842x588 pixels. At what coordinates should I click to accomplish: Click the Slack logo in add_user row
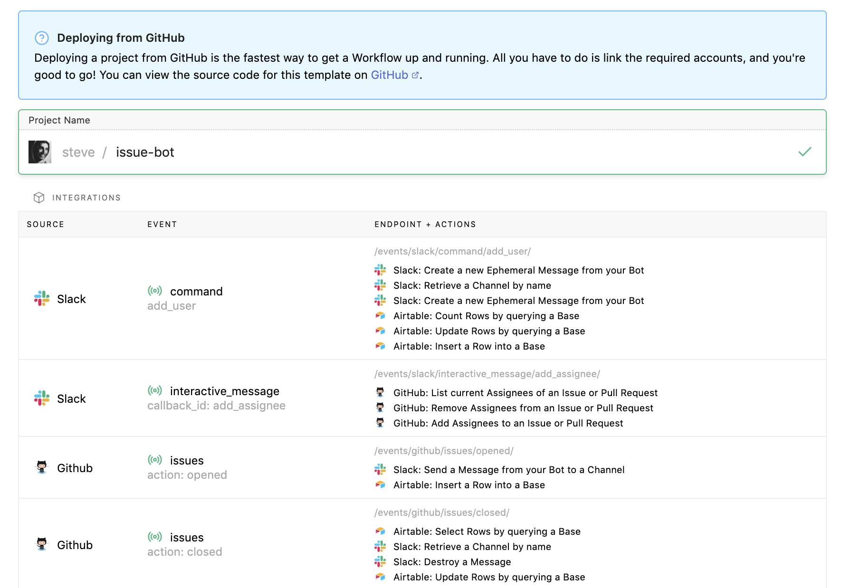coord(42,298)
